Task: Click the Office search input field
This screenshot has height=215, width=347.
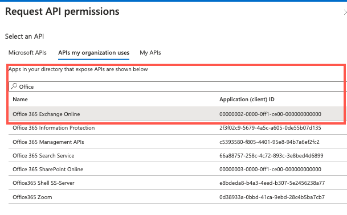Action: pyautogui.click(x=178, y=86)
